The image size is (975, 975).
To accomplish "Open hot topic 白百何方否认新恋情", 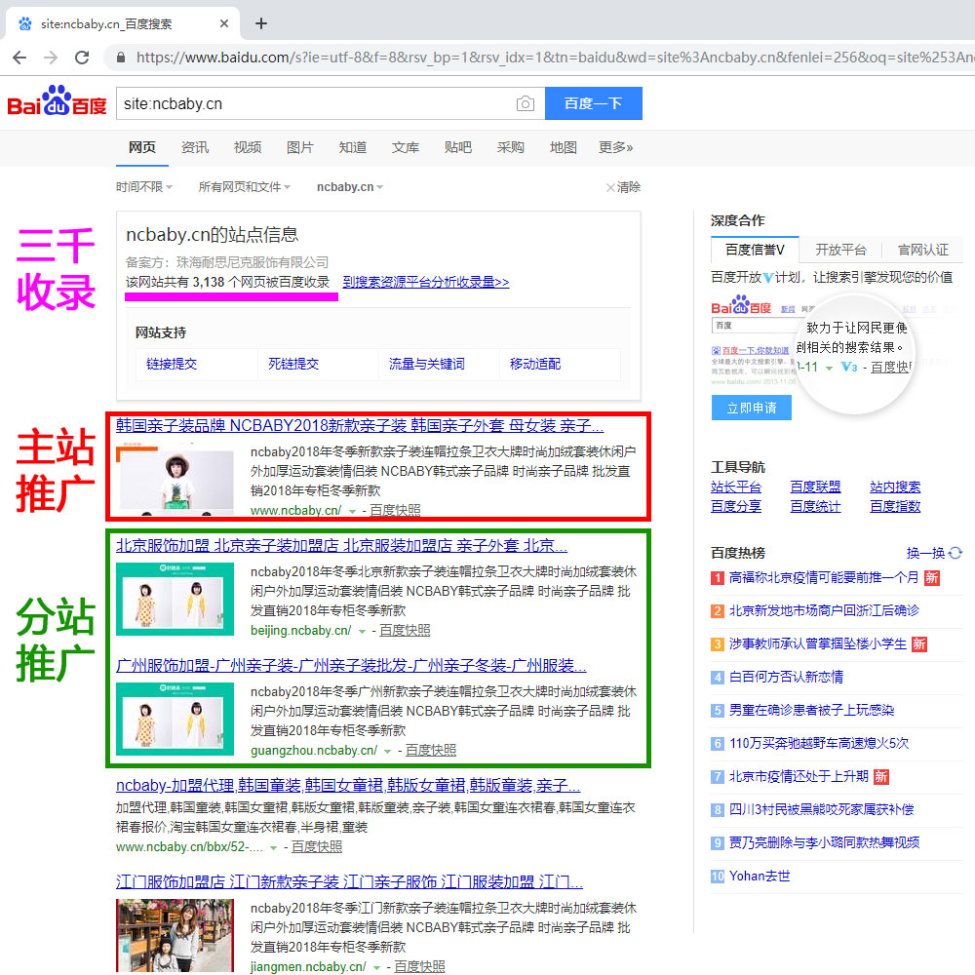I will [786, 678].
